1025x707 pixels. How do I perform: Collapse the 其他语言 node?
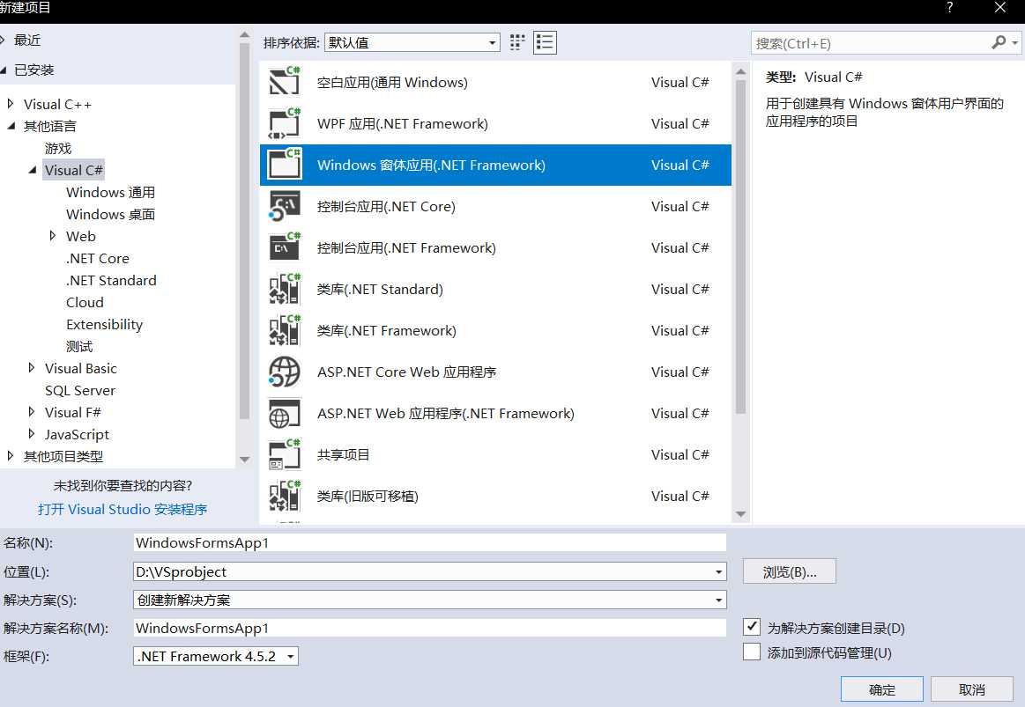click(11, 126)
